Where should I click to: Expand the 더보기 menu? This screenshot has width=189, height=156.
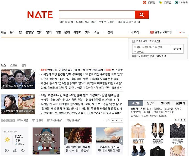136,32
